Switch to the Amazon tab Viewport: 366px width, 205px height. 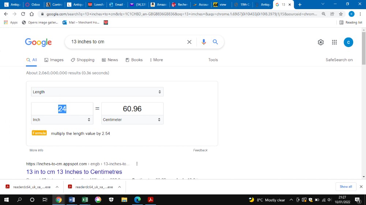[159, 4]
